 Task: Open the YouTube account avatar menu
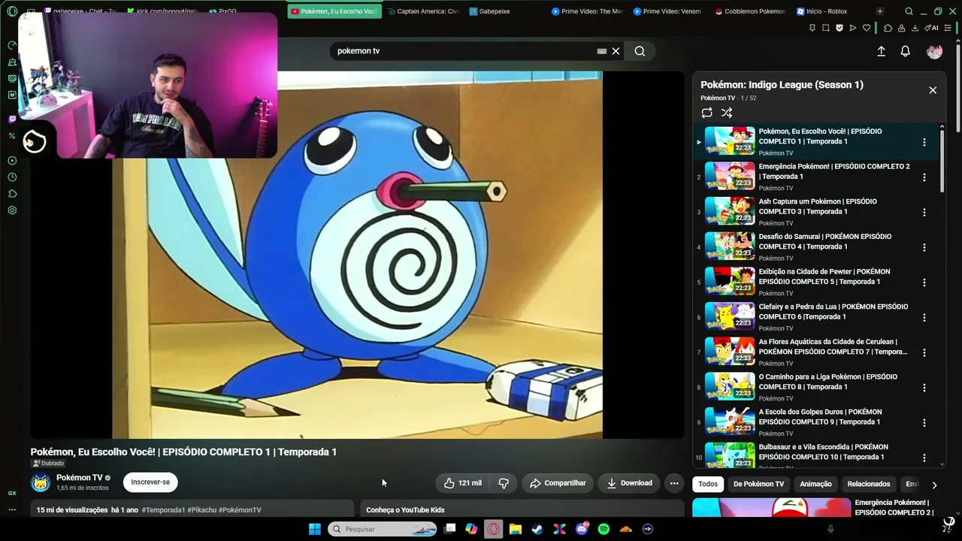pyautogui.click(x=934, y=51)
